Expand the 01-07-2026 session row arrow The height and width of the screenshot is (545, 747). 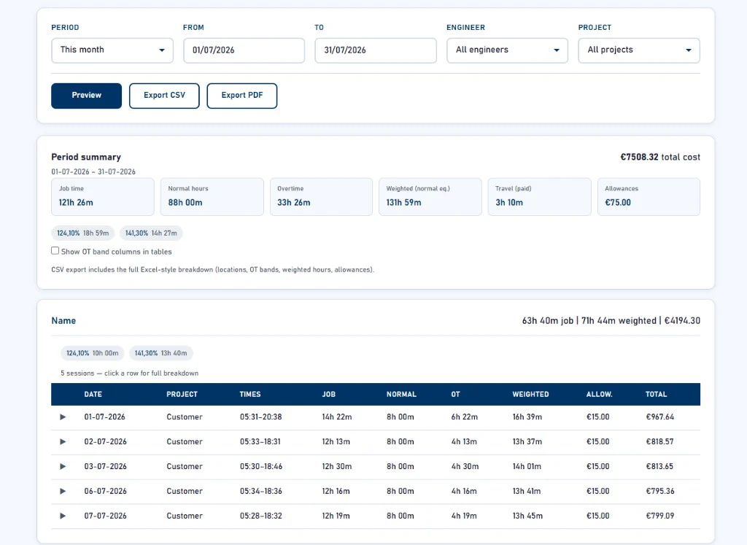pos(63,417)
